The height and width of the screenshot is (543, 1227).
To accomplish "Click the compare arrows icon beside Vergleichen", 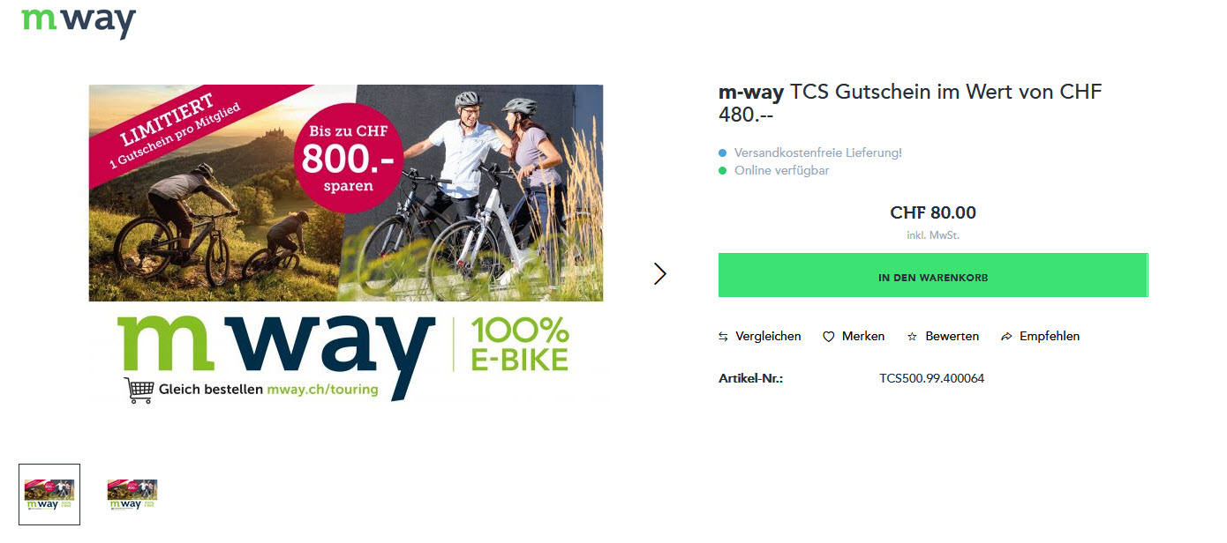I will click(723, 337).
